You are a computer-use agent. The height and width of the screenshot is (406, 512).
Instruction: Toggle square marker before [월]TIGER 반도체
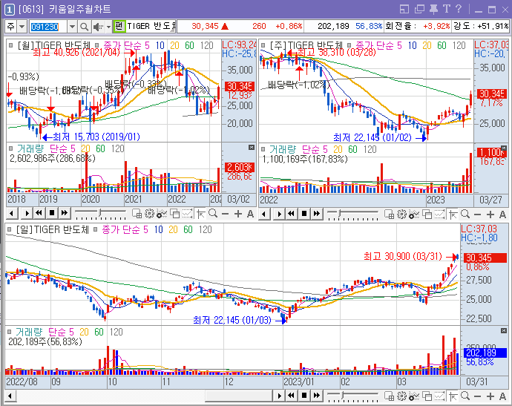coord(11,45)
